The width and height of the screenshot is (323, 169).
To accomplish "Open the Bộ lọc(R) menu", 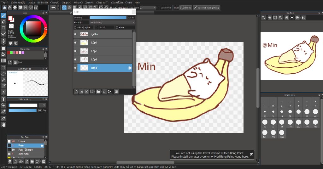I will [x=43, y=3].
